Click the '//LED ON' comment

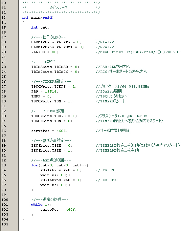point(105,170)
